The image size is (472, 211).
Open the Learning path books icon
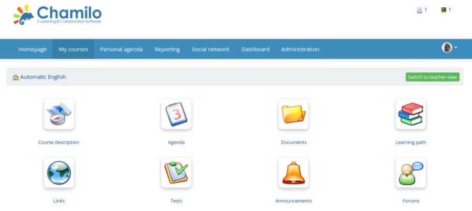[x=410, y=114]
